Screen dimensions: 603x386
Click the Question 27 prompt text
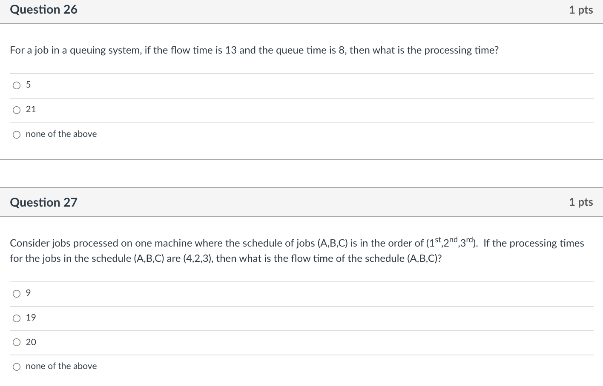pos(297,250)
